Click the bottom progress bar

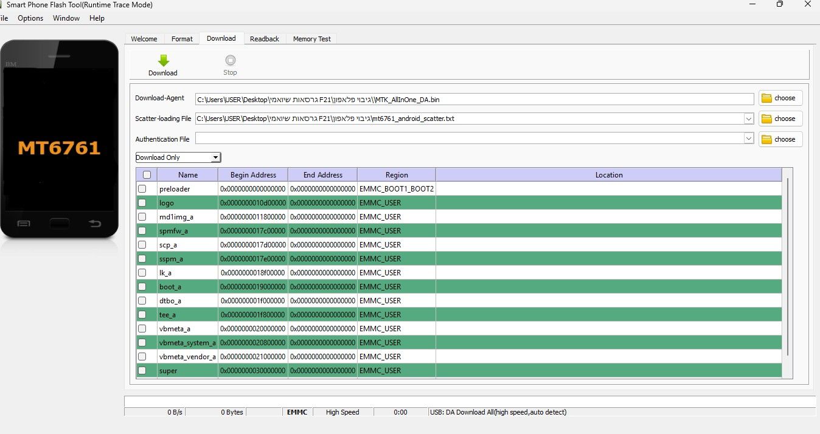click(470, 401)
